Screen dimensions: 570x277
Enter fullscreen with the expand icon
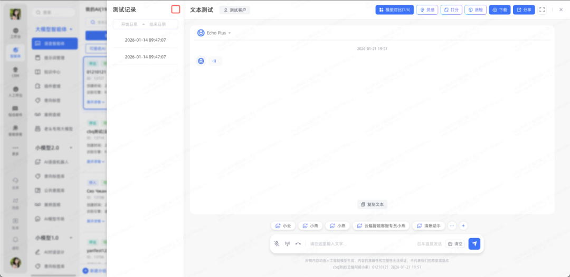[x=542, y=9]
